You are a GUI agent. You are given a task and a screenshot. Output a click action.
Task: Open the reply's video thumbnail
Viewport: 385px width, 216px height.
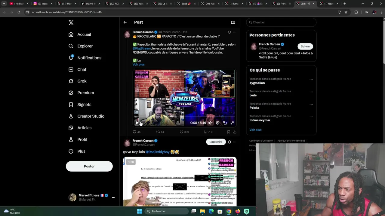click(x=180, y=182)
